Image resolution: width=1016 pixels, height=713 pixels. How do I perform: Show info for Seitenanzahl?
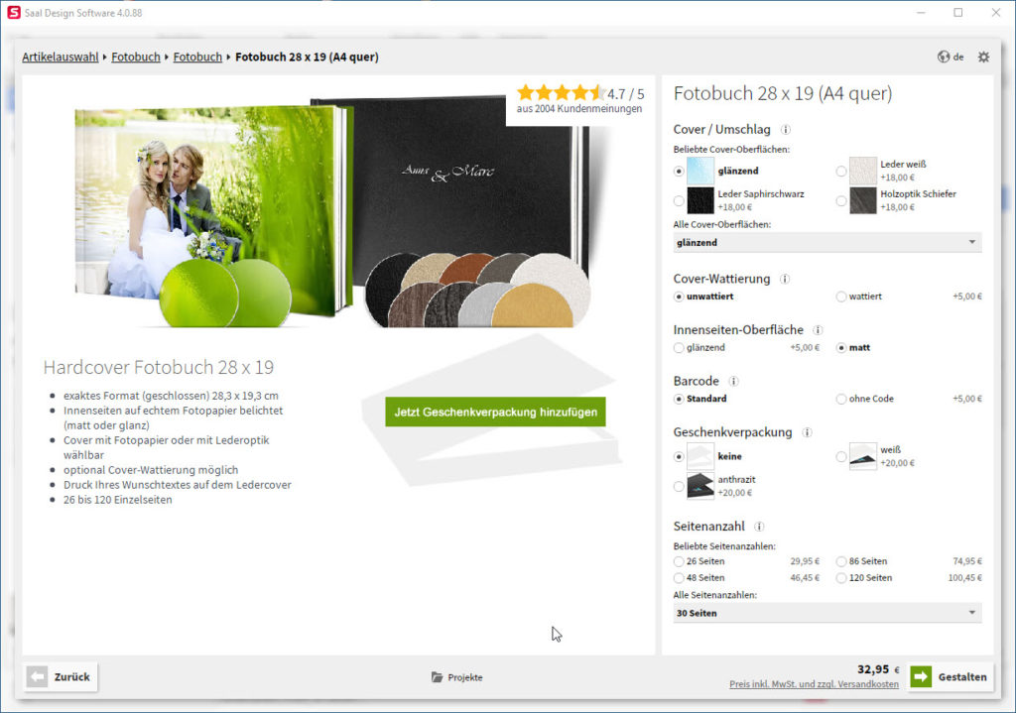click(x=759, y=527)
